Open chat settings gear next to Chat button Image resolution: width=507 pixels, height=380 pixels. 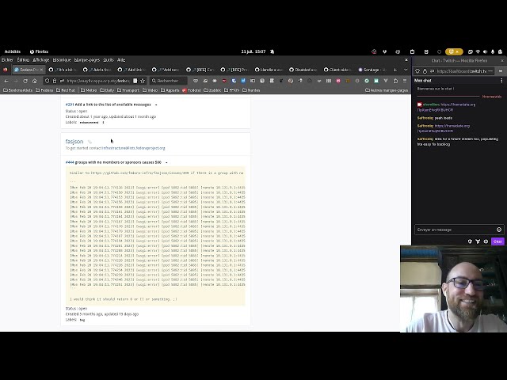click(x=486, y=241)
